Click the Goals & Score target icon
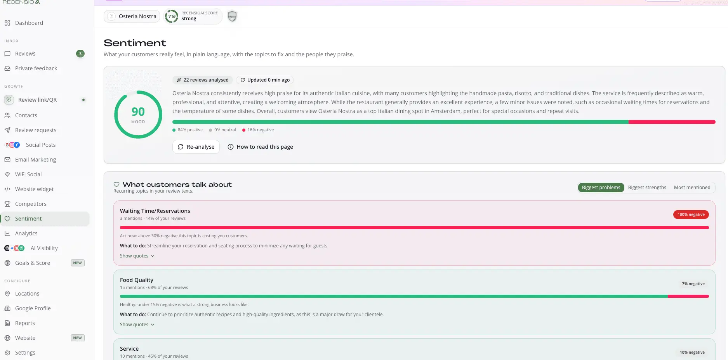Viewport: 728px width, 360px height. (x=7, y=263)
